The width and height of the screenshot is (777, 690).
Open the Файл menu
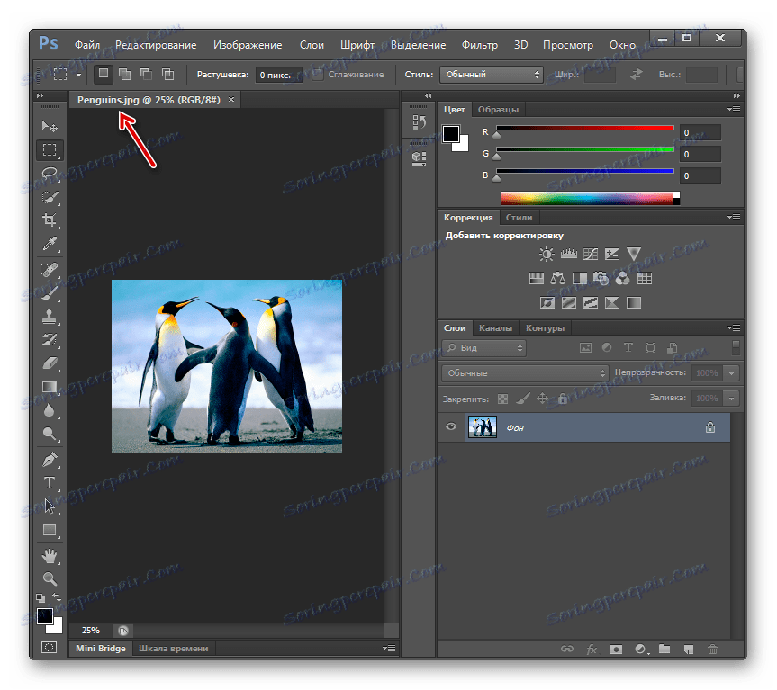click(87, 45)
